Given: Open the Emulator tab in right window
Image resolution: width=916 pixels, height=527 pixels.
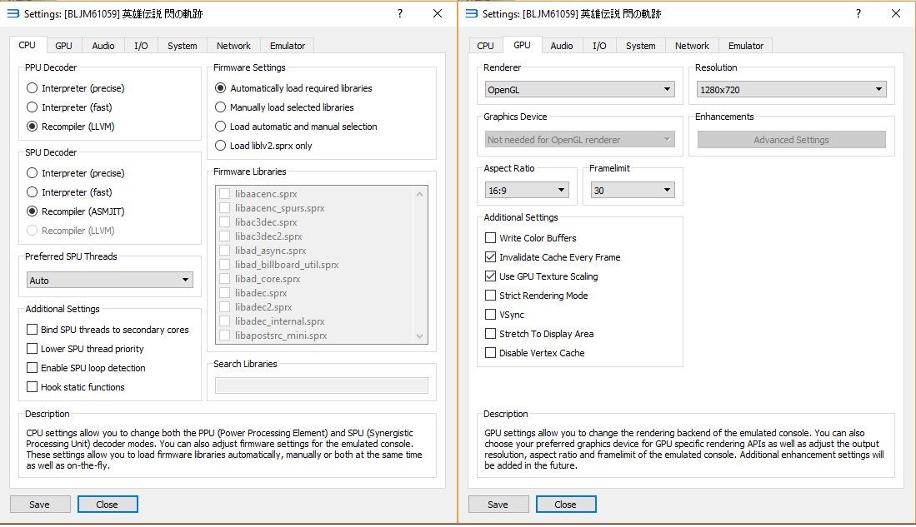Looking at the screenshot, I should (x=745, y=46).
